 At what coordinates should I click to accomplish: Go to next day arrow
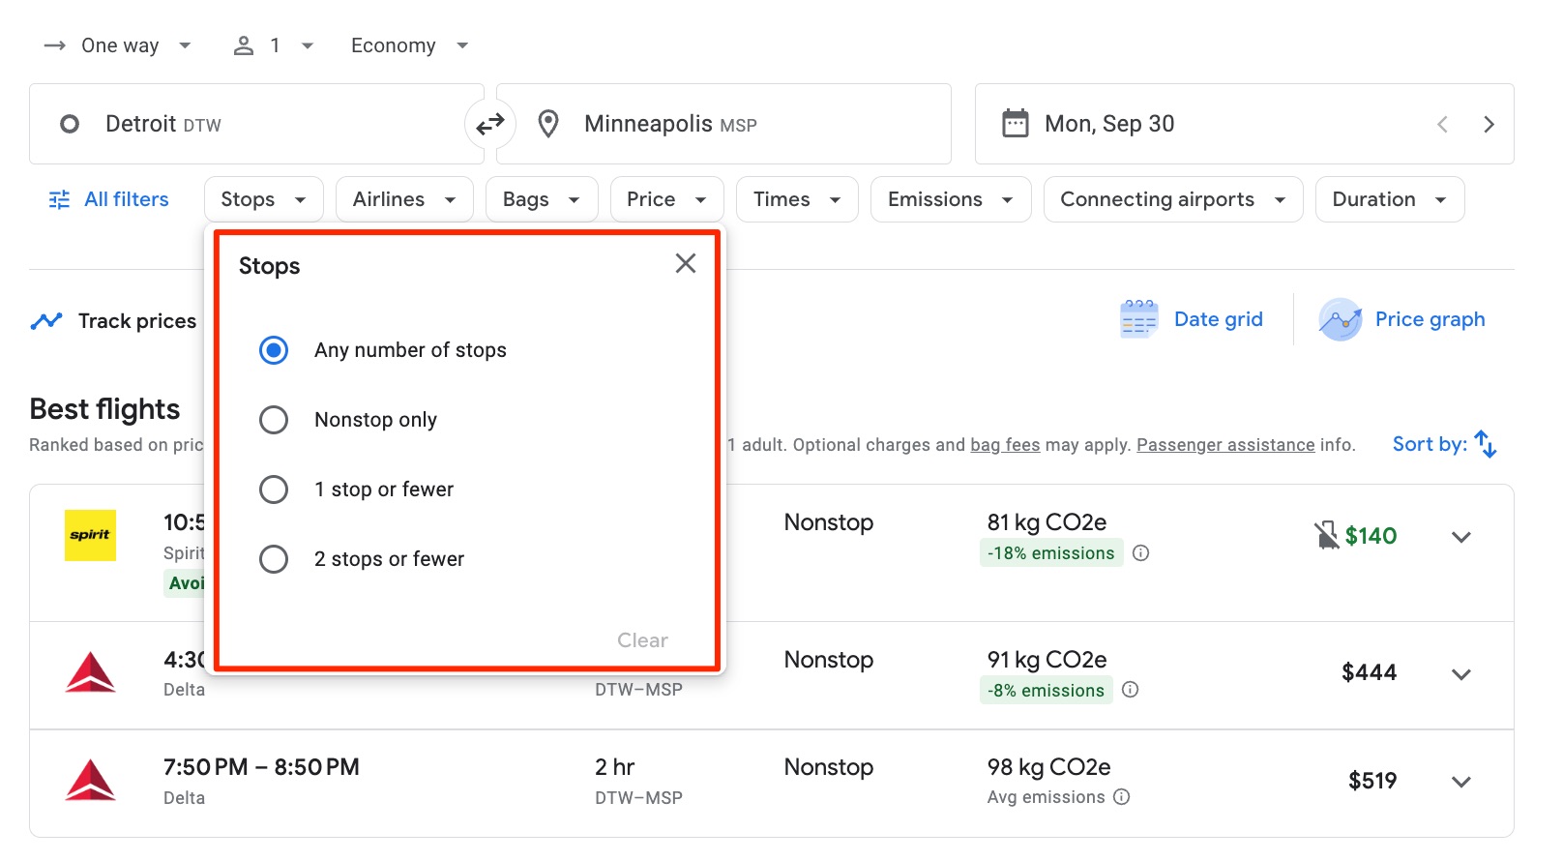click(x=1489, y=124)
